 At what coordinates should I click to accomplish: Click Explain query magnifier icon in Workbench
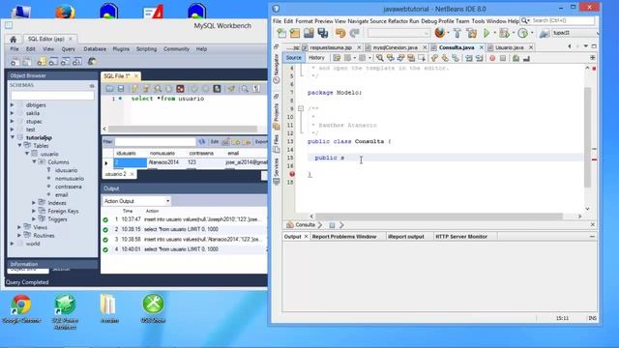[x=158, y=89]
